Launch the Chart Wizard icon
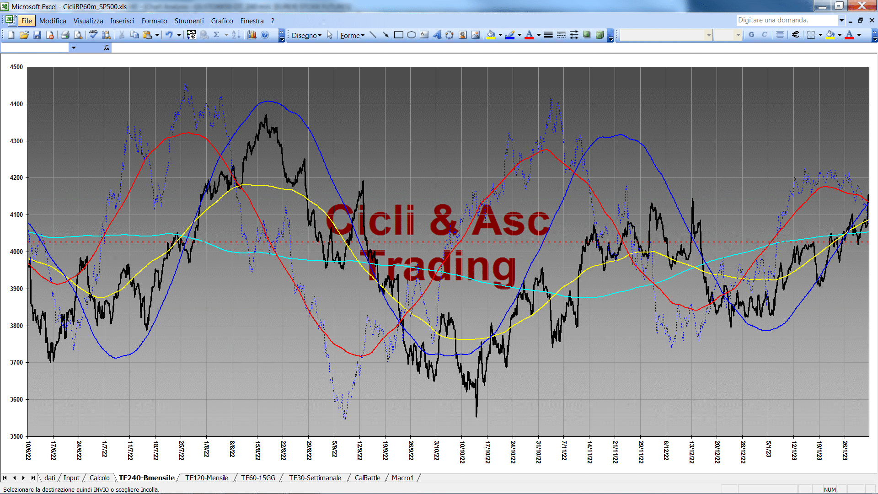This screenshot has width=878, height=494. pyautogui.click(x=252, y=35)
